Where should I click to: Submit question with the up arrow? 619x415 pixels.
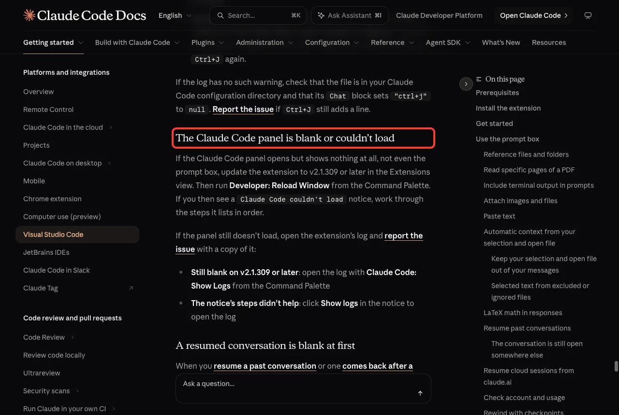point(420,393)
